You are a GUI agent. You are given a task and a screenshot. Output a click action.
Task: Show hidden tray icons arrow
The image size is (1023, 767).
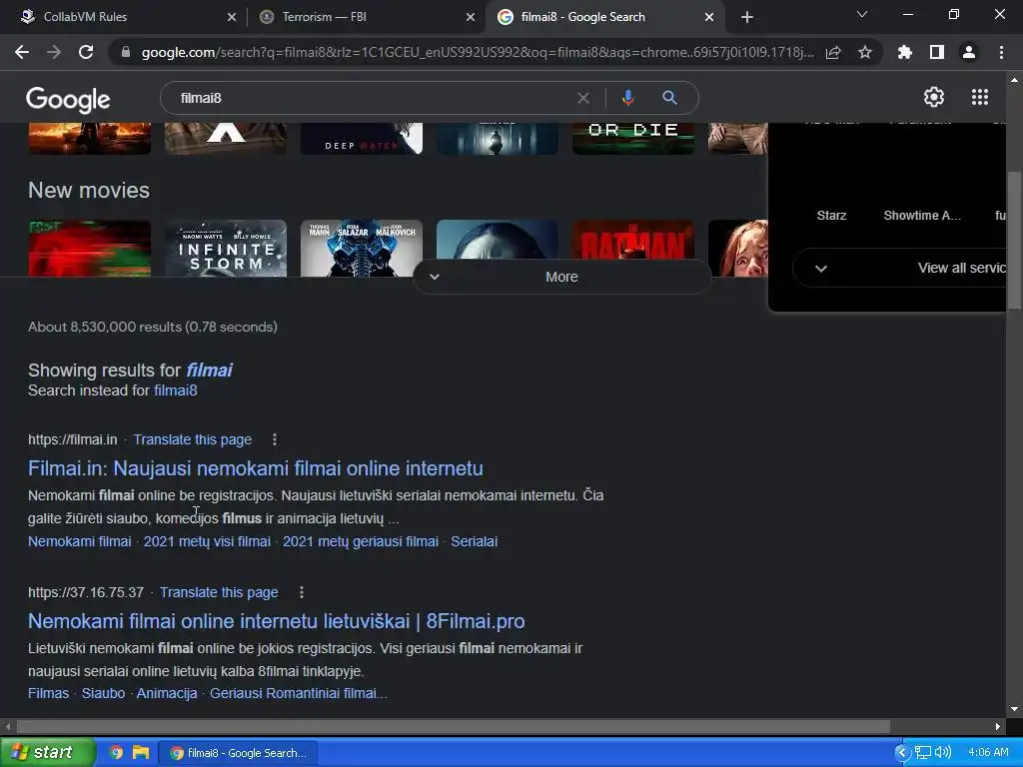coord(902,753)
